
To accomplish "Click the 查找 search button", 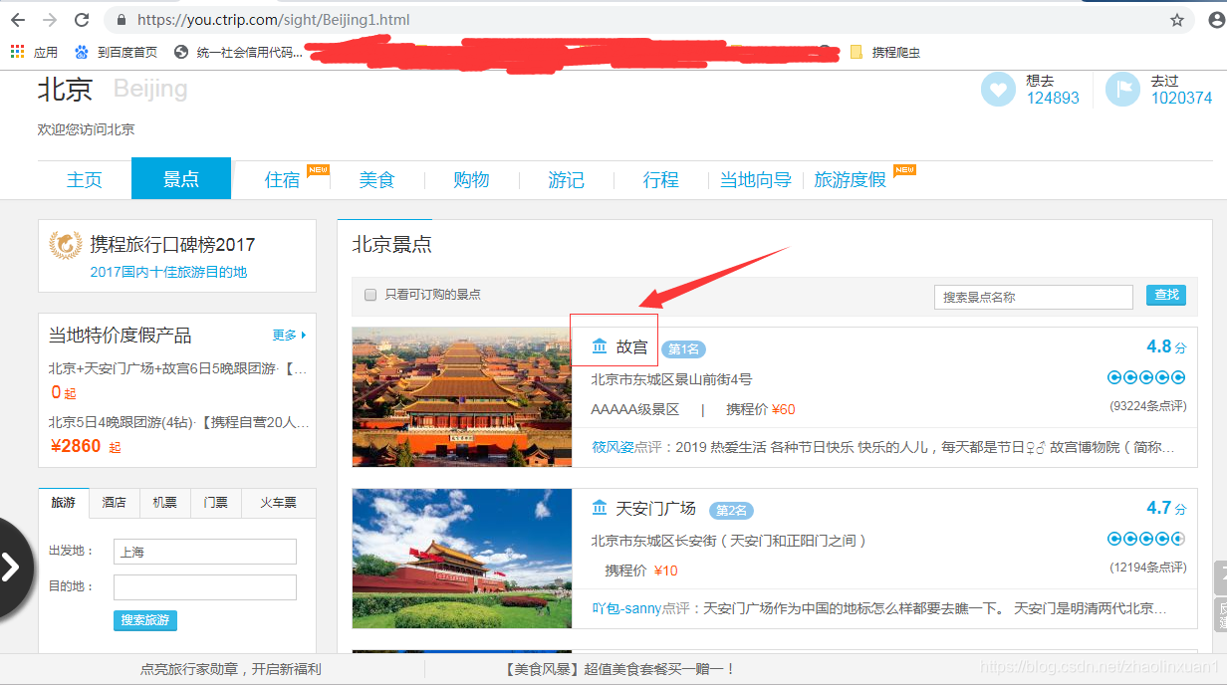I will point(1166,295).
